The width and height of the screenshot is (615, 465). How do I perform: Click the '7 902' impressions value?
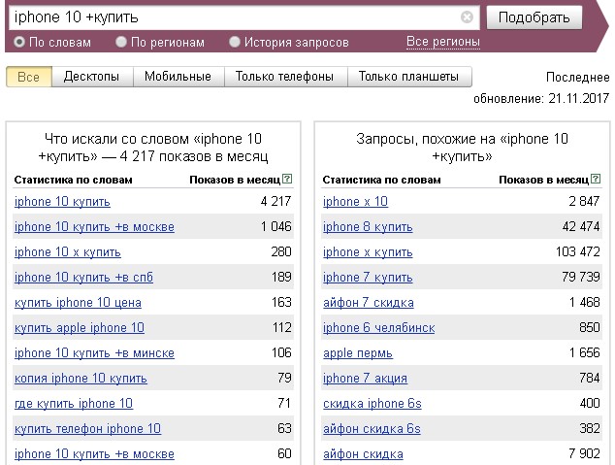[584, 454]
